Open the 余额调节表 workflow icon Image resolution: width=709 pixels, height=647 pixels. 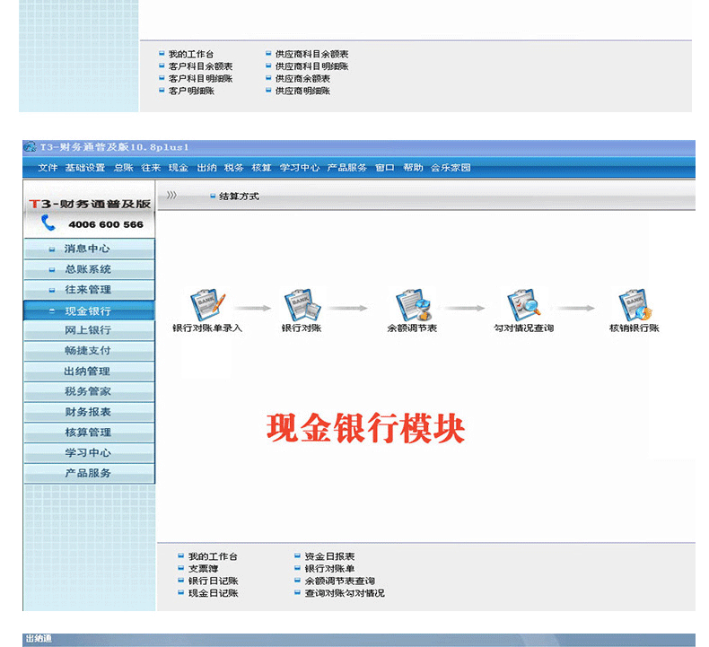coord(413,304)
